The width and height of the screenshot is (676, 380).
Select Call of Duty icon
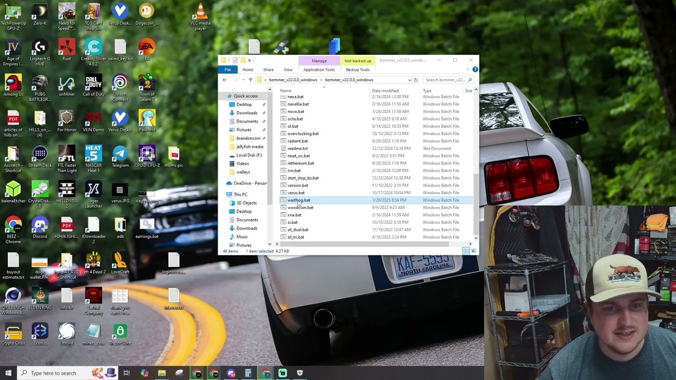pyautogui.click(x=93, y=85)
